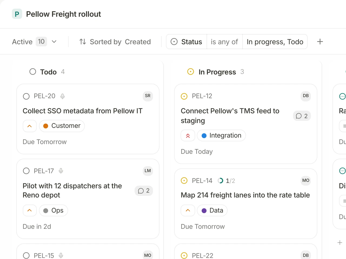The image size is (346, 259).
Task: Click the microphone icon on PEL-20
Action: pos(62,96)
